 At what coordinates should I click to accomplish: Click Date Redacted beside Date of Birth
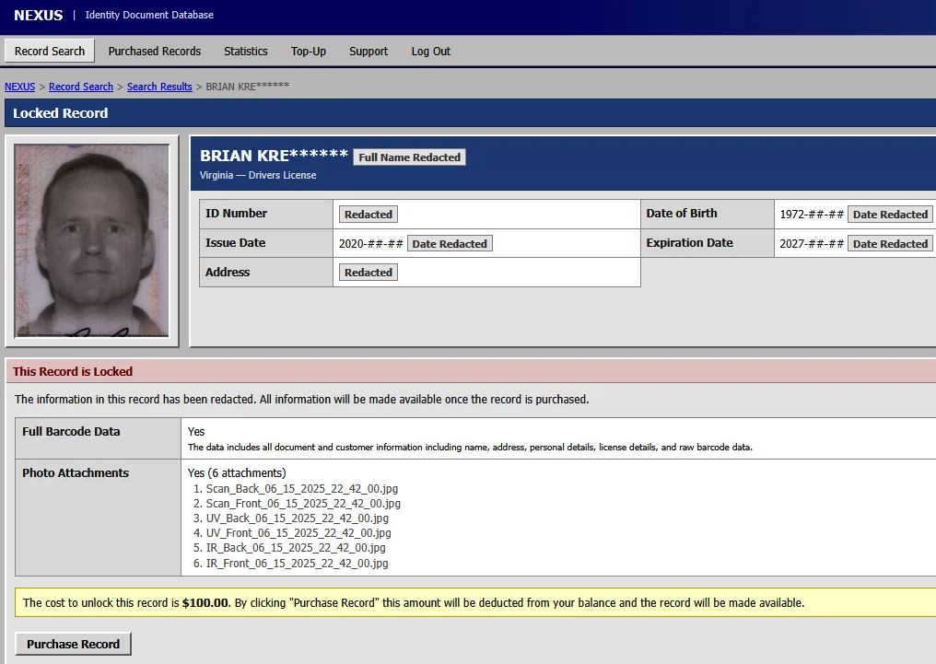tap(890, 215)
